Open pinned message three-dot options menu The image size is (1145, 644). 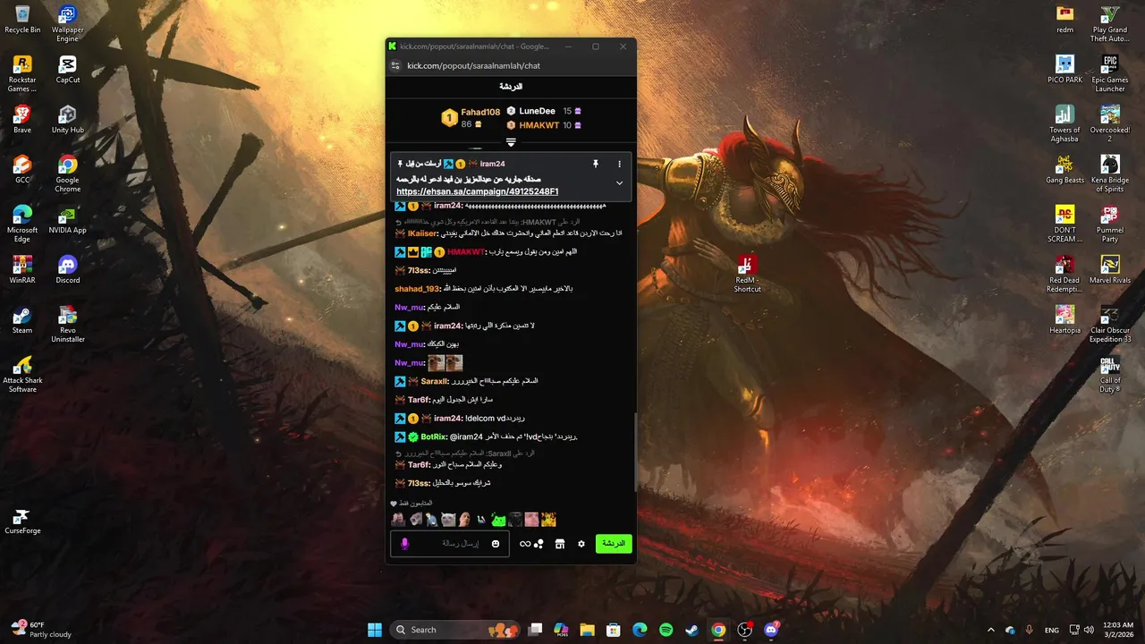click(619, 164)
